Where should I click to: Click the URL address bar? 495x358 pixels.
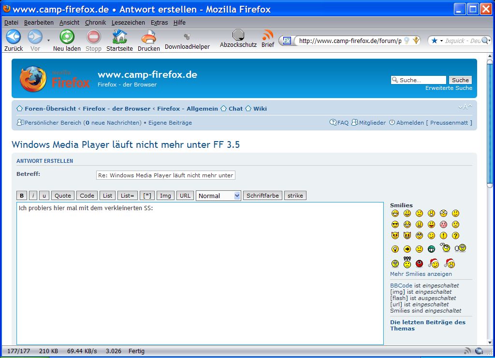350,41
